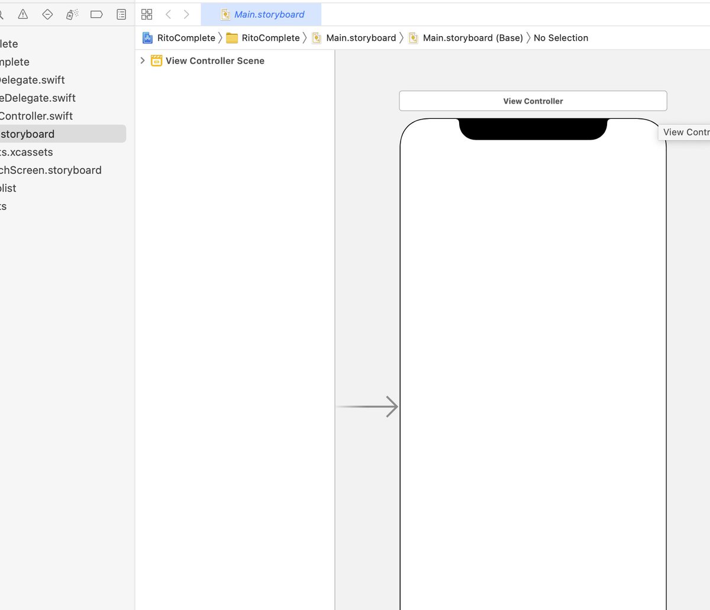Image resolution: width=710 pixels, height=610 pixels.
Task: Go back with the left chevron
Action: (x=168, y=14)
